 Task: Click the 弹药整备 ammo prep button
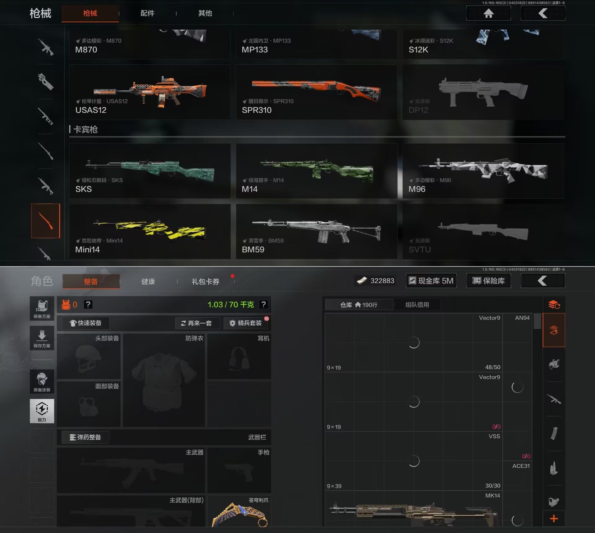click(85, 437)
